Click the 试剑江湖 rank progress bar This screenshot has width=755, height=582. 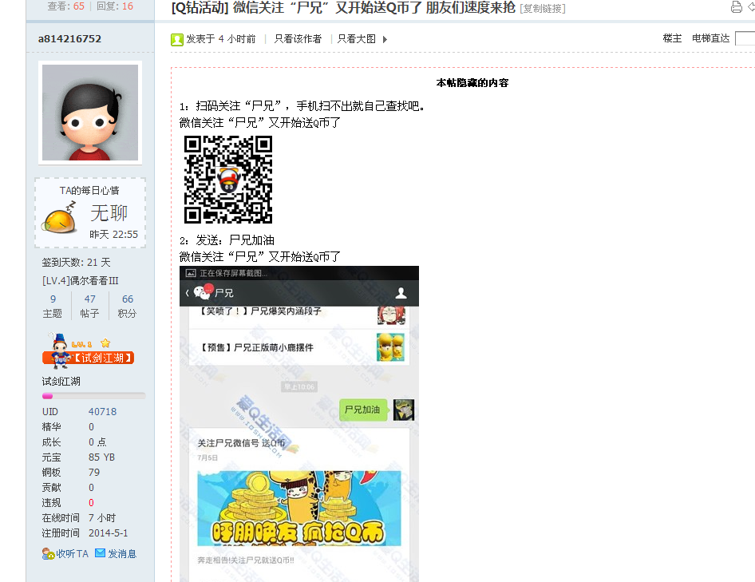pyautogui.click(x=94, y=396)
